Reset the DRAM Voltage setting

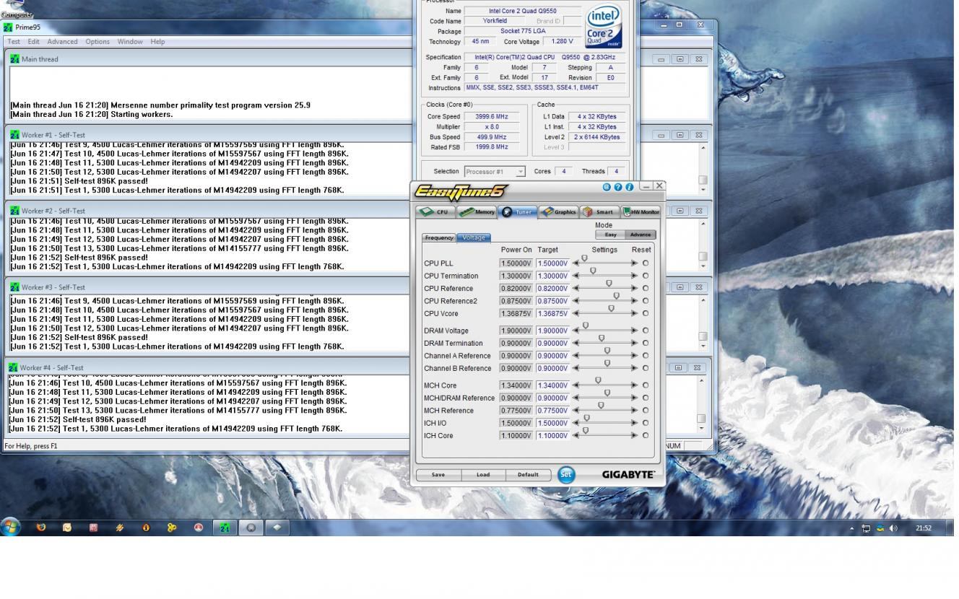[x=646, y=331]
